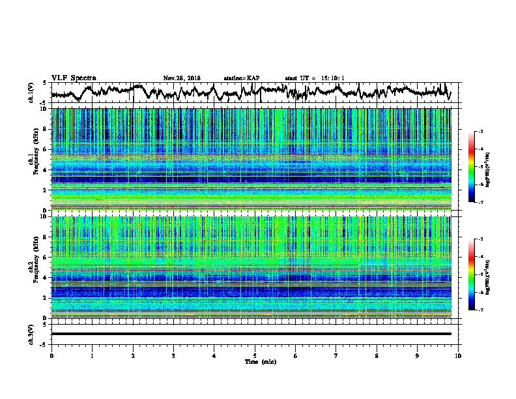Click the "-7" label on ch.1 color scale
Image resolution: width=516 pixels, height=399 pixels.
pyautogui.click(x=480, y=202)
